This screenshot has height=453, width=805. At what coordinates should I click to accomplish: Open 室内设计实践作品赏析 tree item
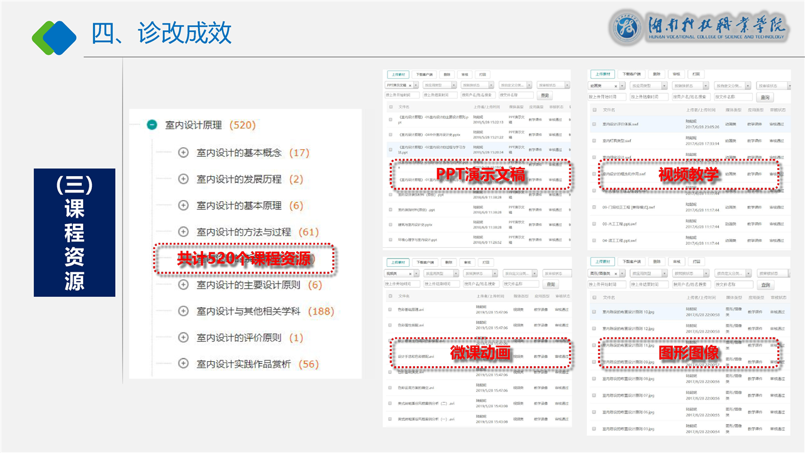coord(243,364)
